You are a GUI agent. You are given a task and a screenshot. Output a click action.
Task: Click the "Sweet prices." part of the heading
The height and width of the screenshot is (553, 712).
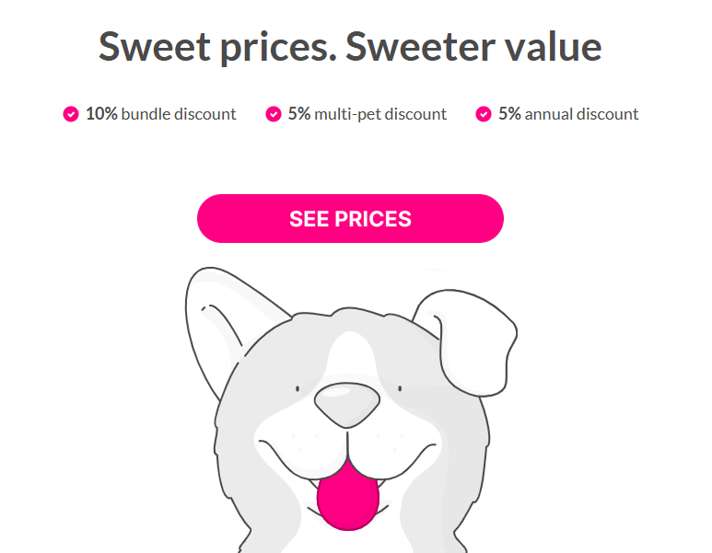[217, 47]
